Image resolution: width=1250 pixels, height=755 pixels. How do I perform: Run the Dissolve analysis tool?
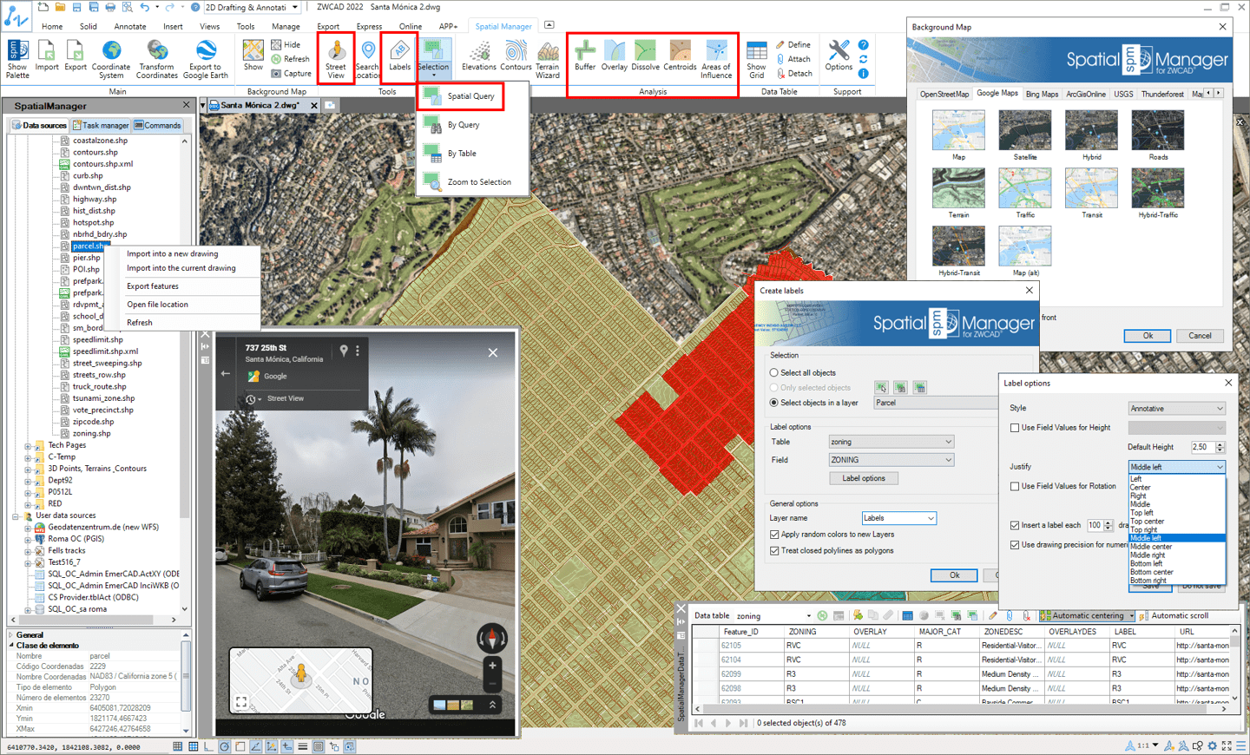(645, 56)
